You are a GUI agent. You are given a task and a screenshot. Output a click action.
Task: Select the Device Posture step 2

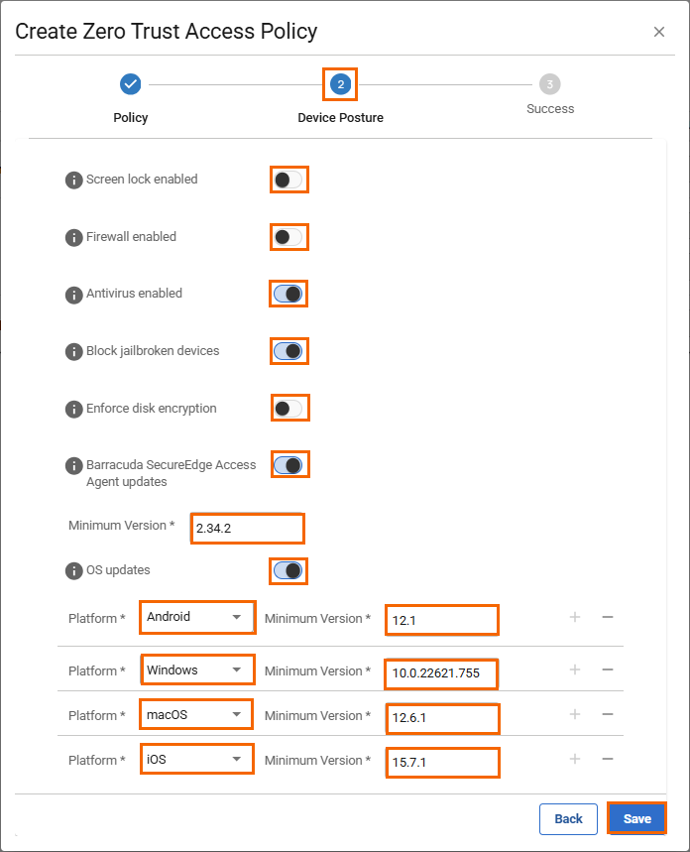(340, 84)
